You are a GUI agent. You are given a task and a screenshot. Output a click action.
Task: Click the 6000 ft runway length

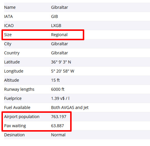pos(58,89)
